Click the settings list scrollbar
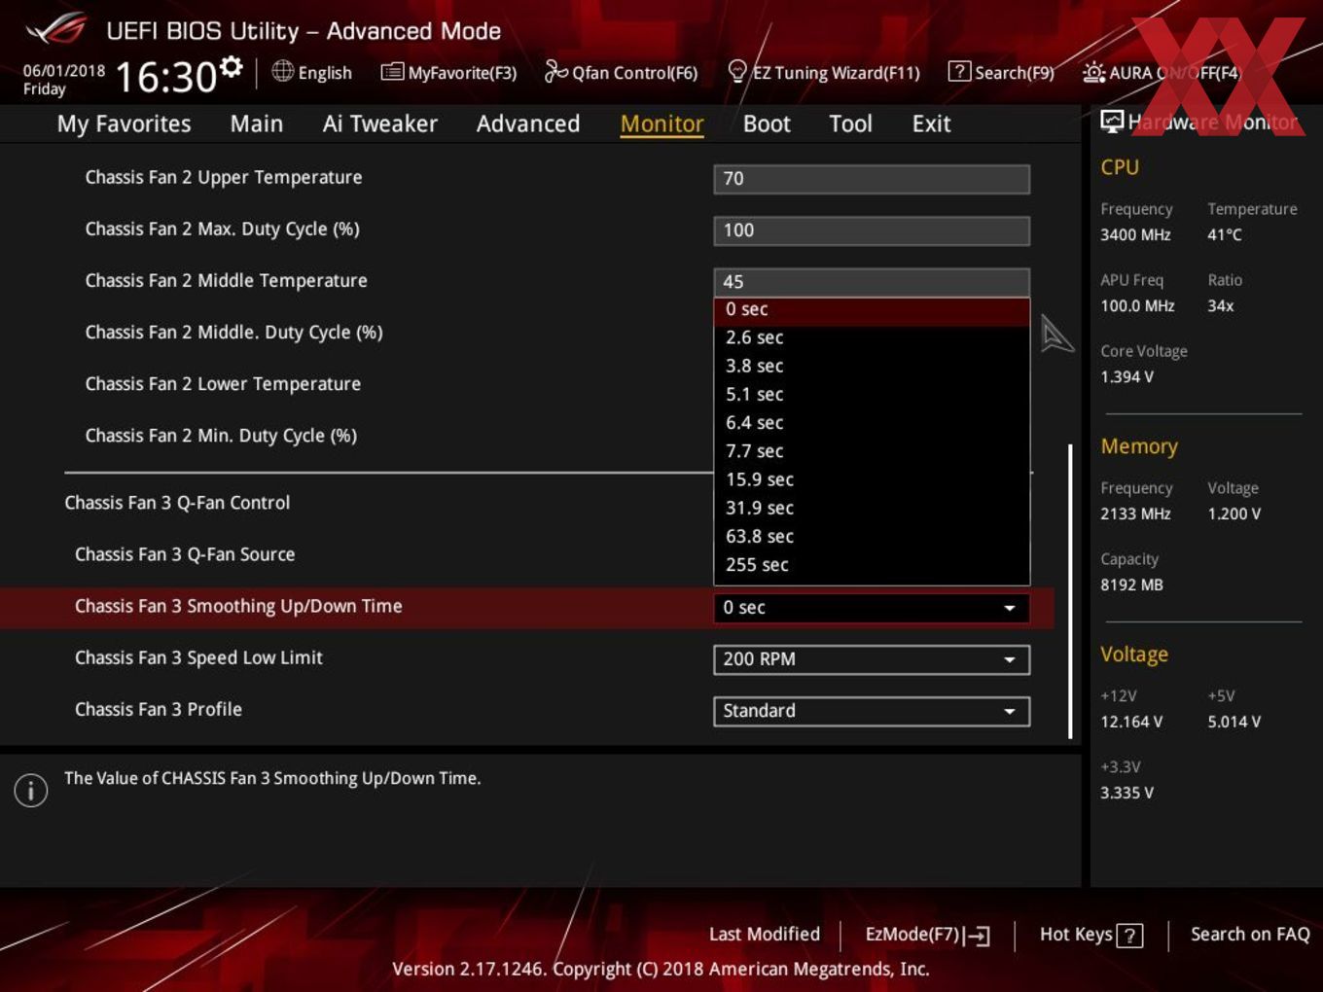Viewport: 1323px width, 992px height. 1070,591
